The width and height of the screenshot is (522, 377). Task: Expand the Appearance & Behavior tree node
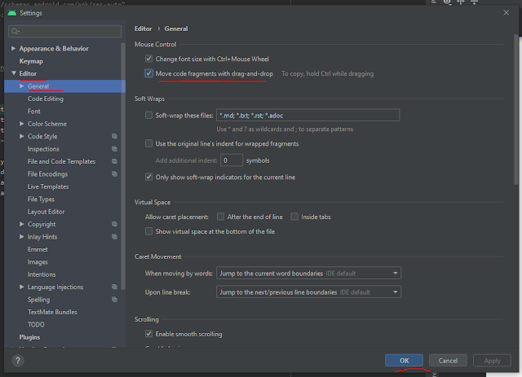[x=13, y=49]
